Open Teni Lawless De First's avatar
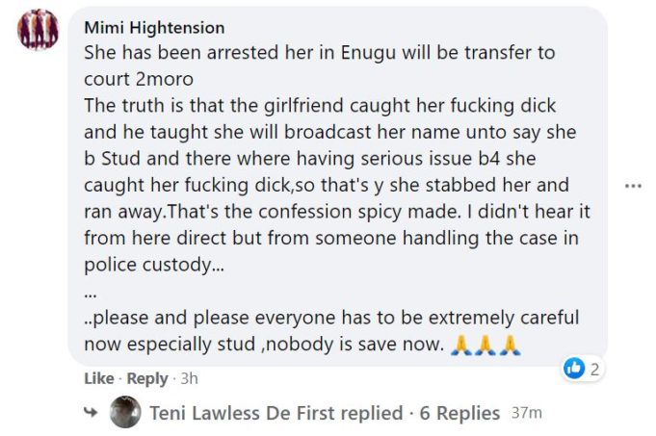Screen dimensions: 656x436 pyautogui.click(x=125, y=413)
